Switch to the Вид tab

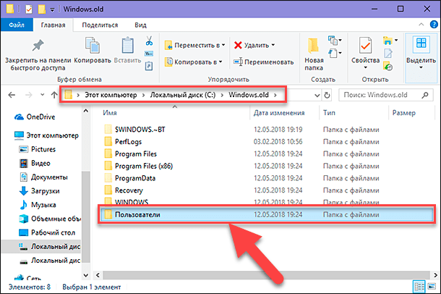[140, 25]
